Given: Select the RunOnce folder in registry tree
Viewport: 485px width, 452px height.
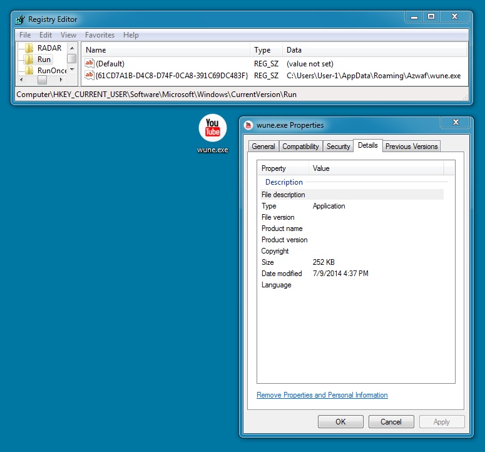Looking at the screenshot, I should pyautogui.click(x=46, y=71).
